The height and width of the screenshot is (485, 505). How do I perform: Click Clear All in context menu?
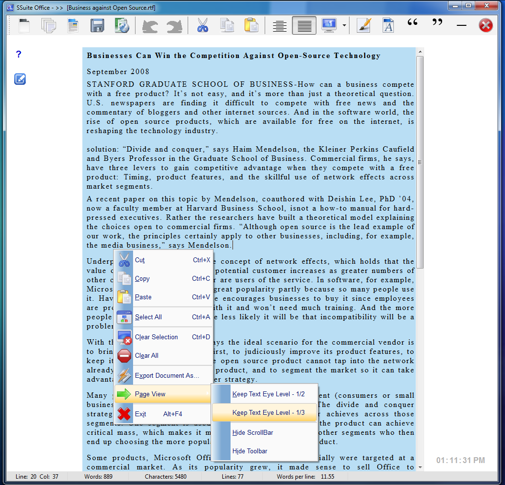coord(146,355)
